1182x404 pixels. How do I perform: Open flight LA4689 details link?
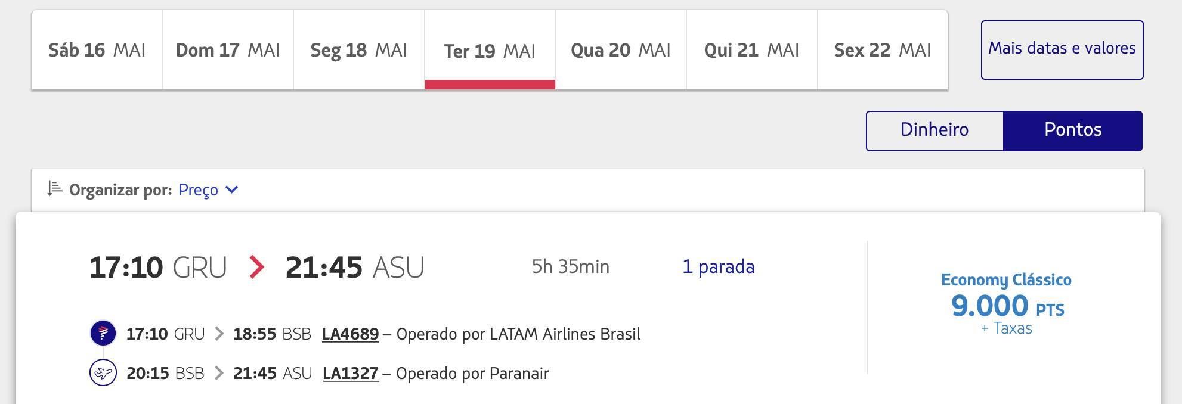pyautogui.click(x=350, y=334)
